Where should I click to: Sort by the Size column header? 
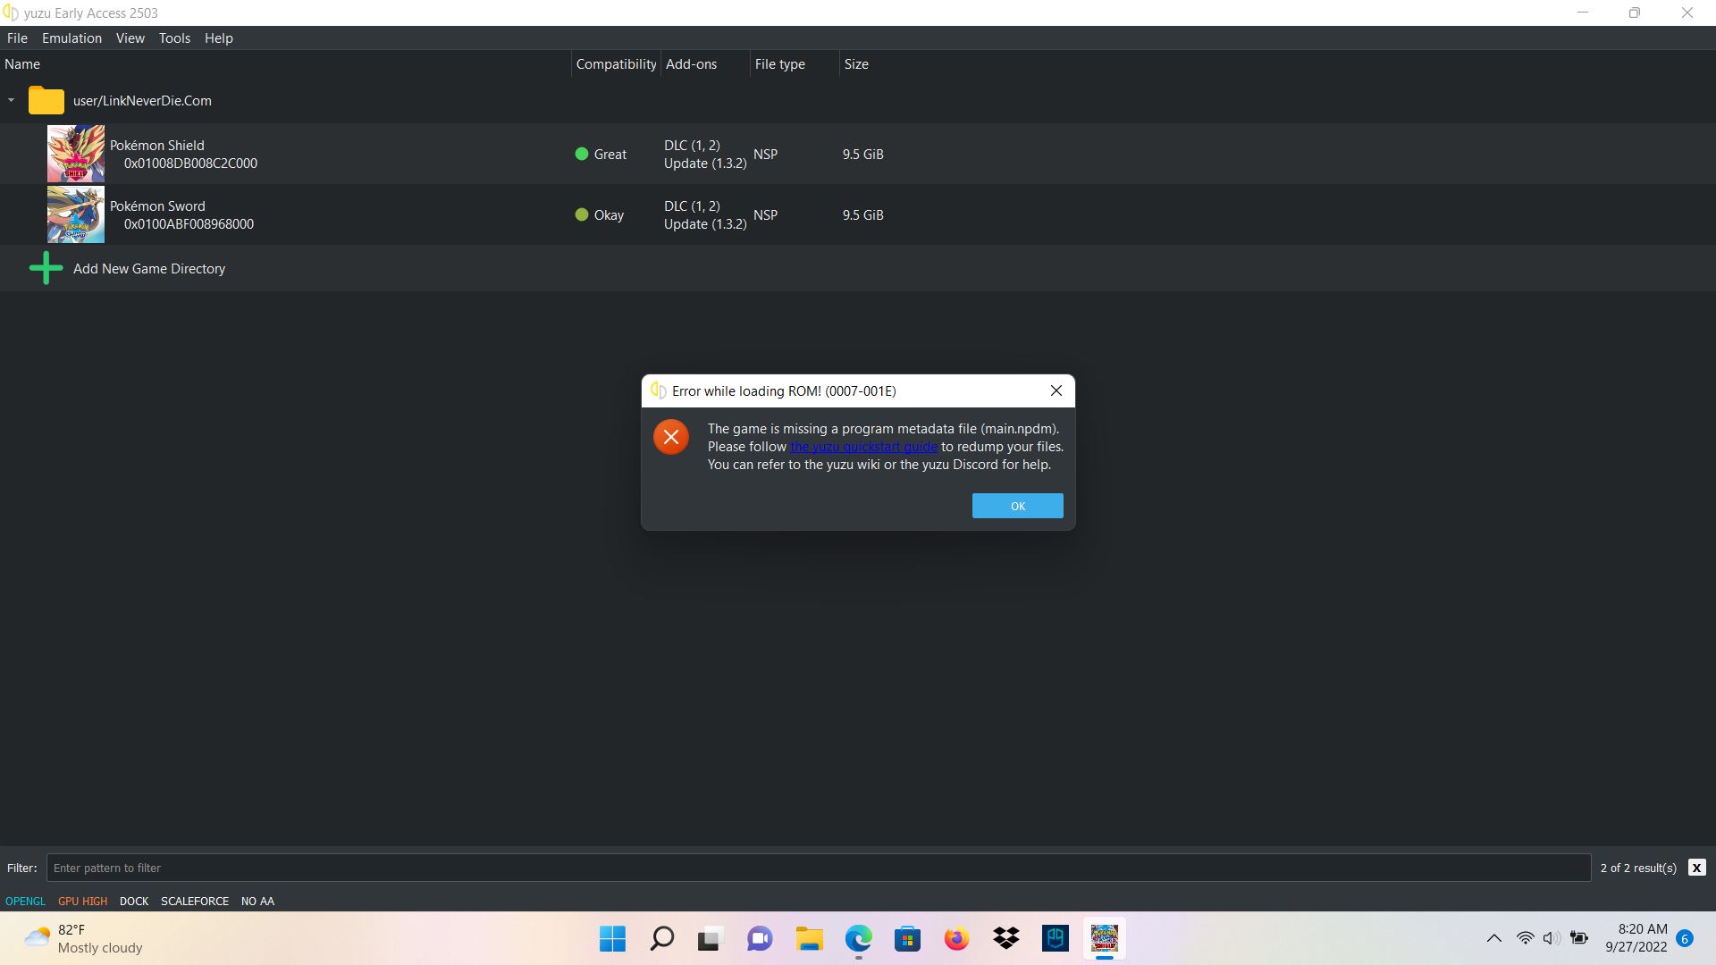tap(856, 64)
